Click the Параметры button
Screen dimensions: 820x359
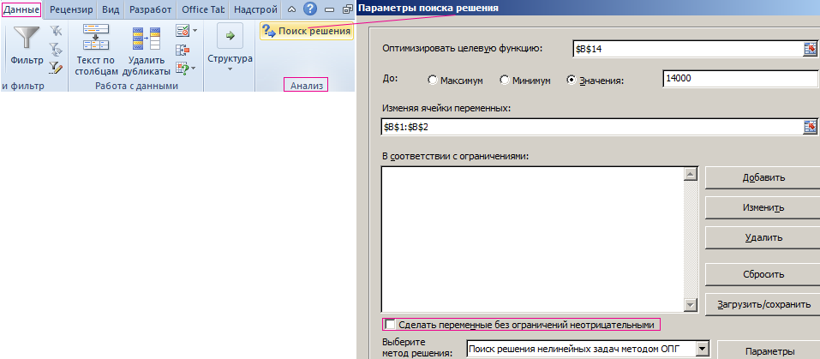point(769,350)
